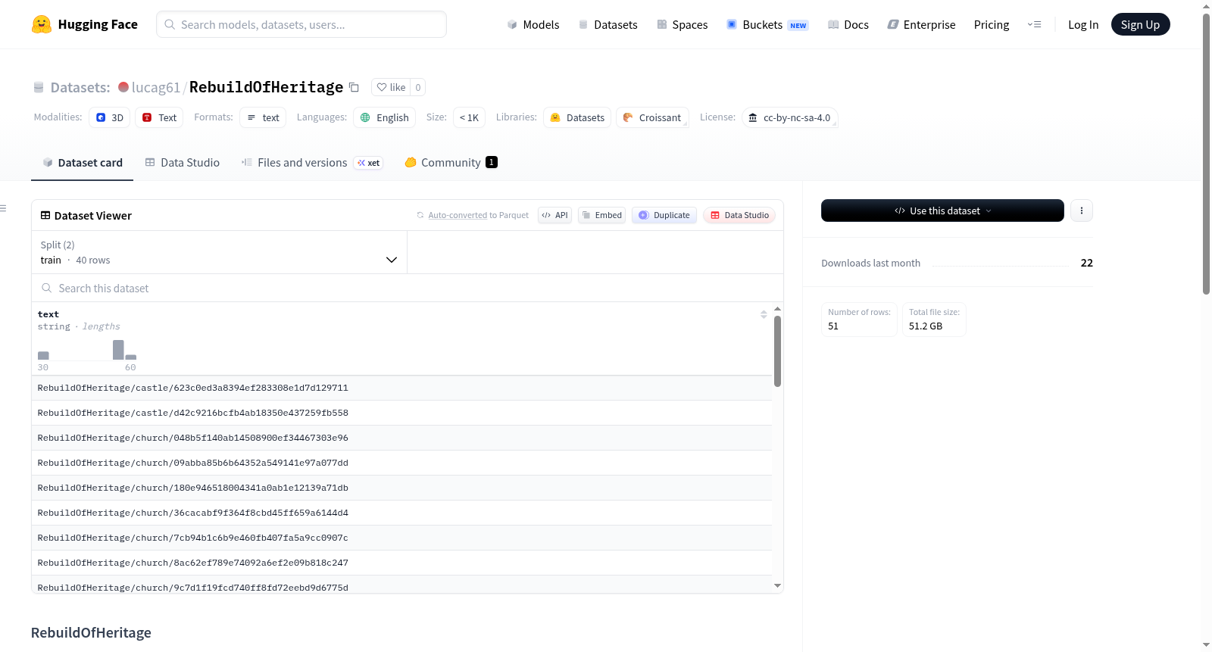Open Buckets in the top navigation

pos(767,24)
